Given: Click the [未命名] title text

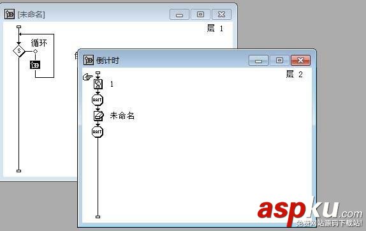Looking at the screenshot, I should pos(31,15).
